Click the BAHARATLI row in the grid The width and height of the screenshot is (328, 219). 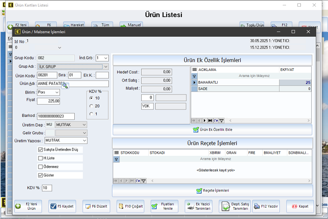[x=236, y=82]
